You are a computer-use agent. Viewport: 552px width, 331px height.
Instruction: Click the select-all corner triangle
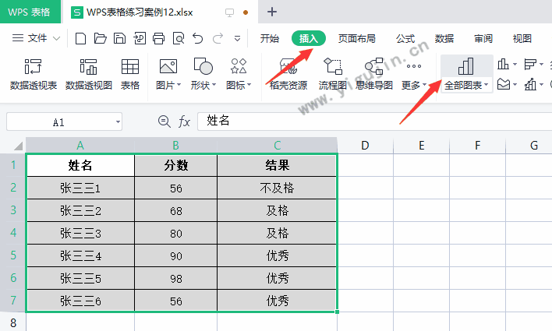coord(18,146)
